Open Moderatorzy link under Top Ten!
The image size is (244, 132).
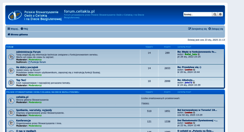[x=35, y=86]
